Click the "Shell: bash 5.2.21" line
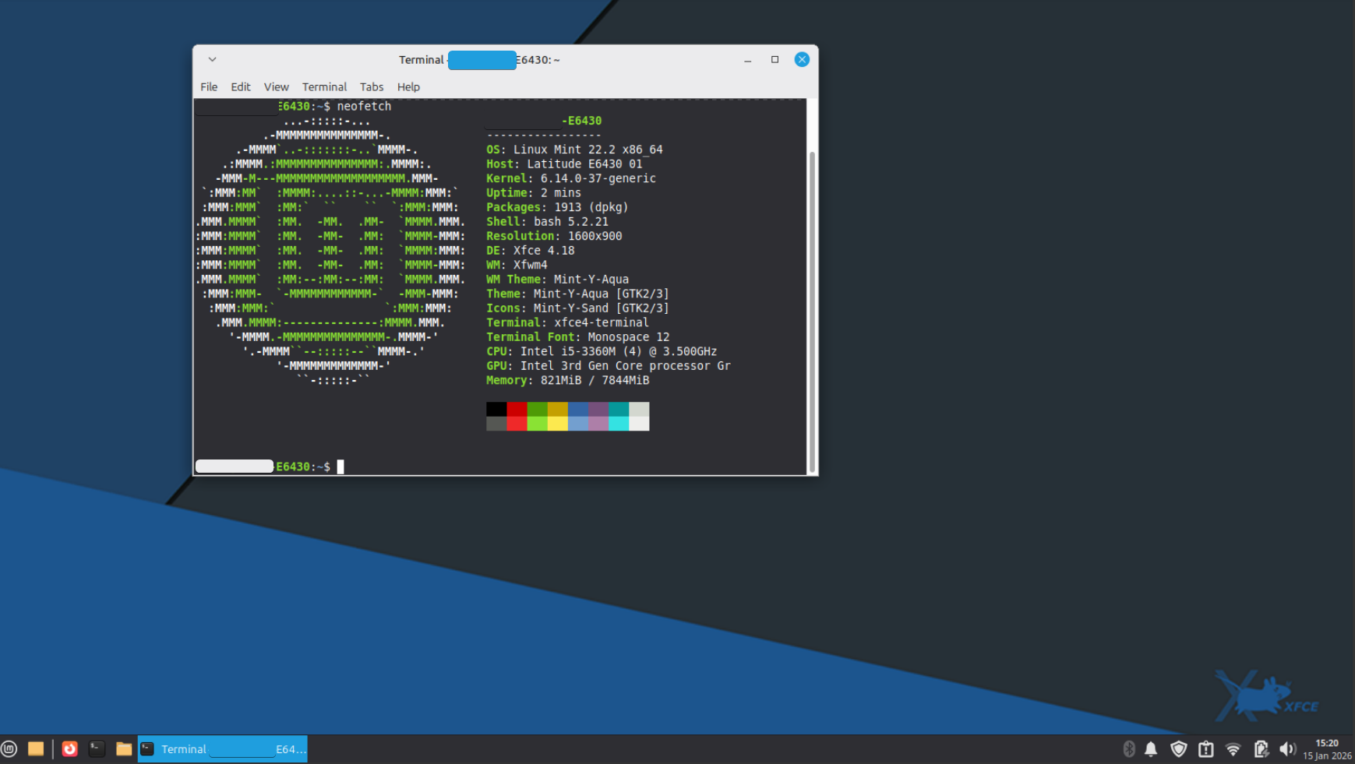Image resolution: width=1355 pixels, height=764 pixels. point(547,222)
